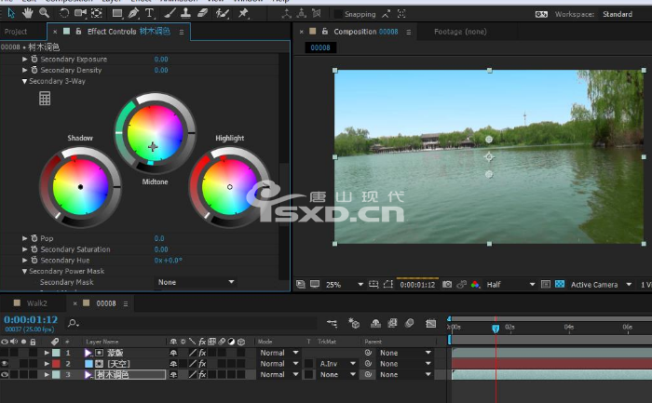Click the Secondary Saturation value 0.00
Screen dimensions: 652x403
click(161, 249)
